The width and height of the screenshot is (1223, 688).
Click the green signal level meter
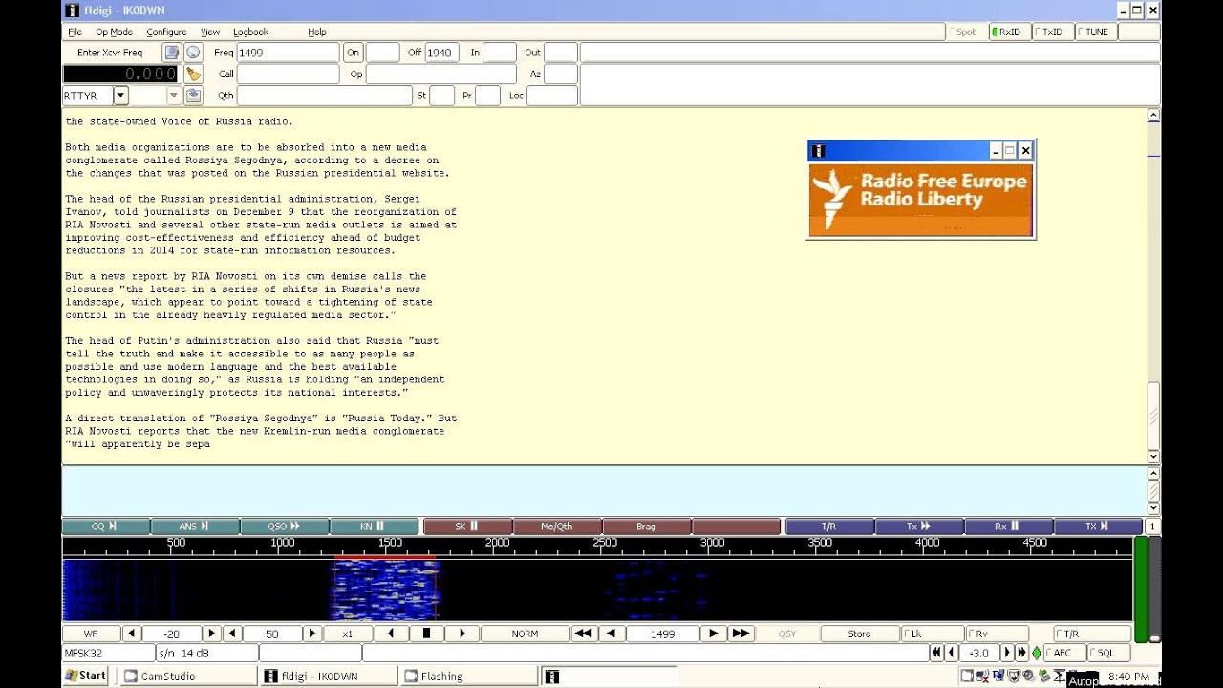tap(1140, 589)
